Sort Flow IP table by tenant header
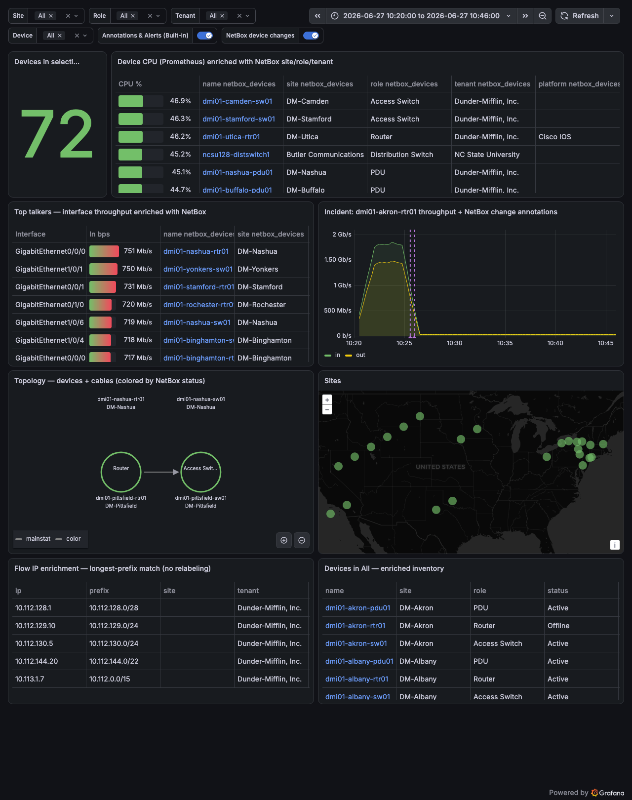The image size is (632, 800). point(248,591)
